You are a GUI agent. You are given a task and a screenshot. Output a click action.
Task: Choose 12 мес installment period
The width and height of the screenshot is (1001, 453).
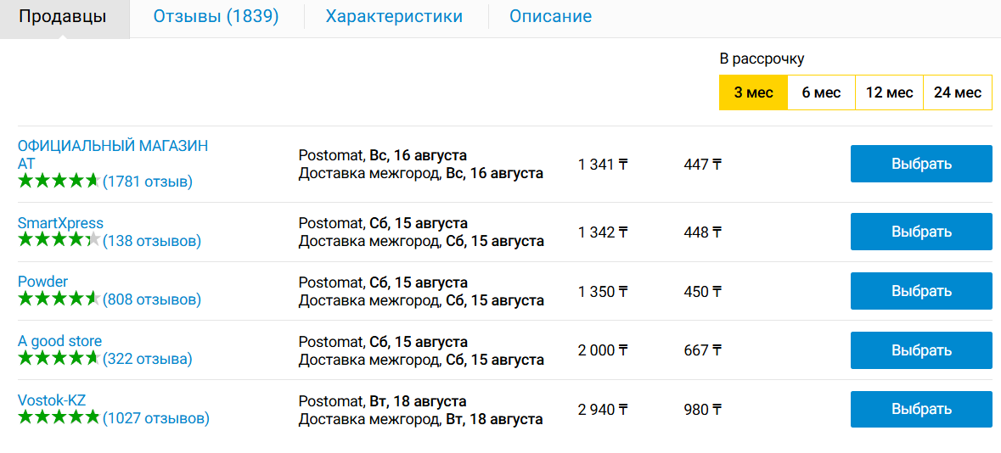point(889,92)
